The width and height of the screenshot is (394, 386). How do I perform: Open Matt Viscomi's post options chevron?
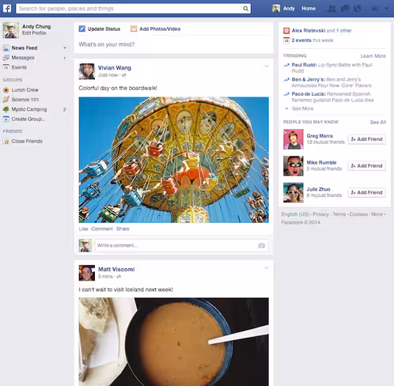[x=267, y=268]
